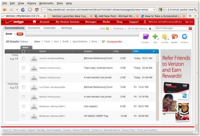
Task: Click the user icon beside Welcome text
Action: click(x=145, y=22)
